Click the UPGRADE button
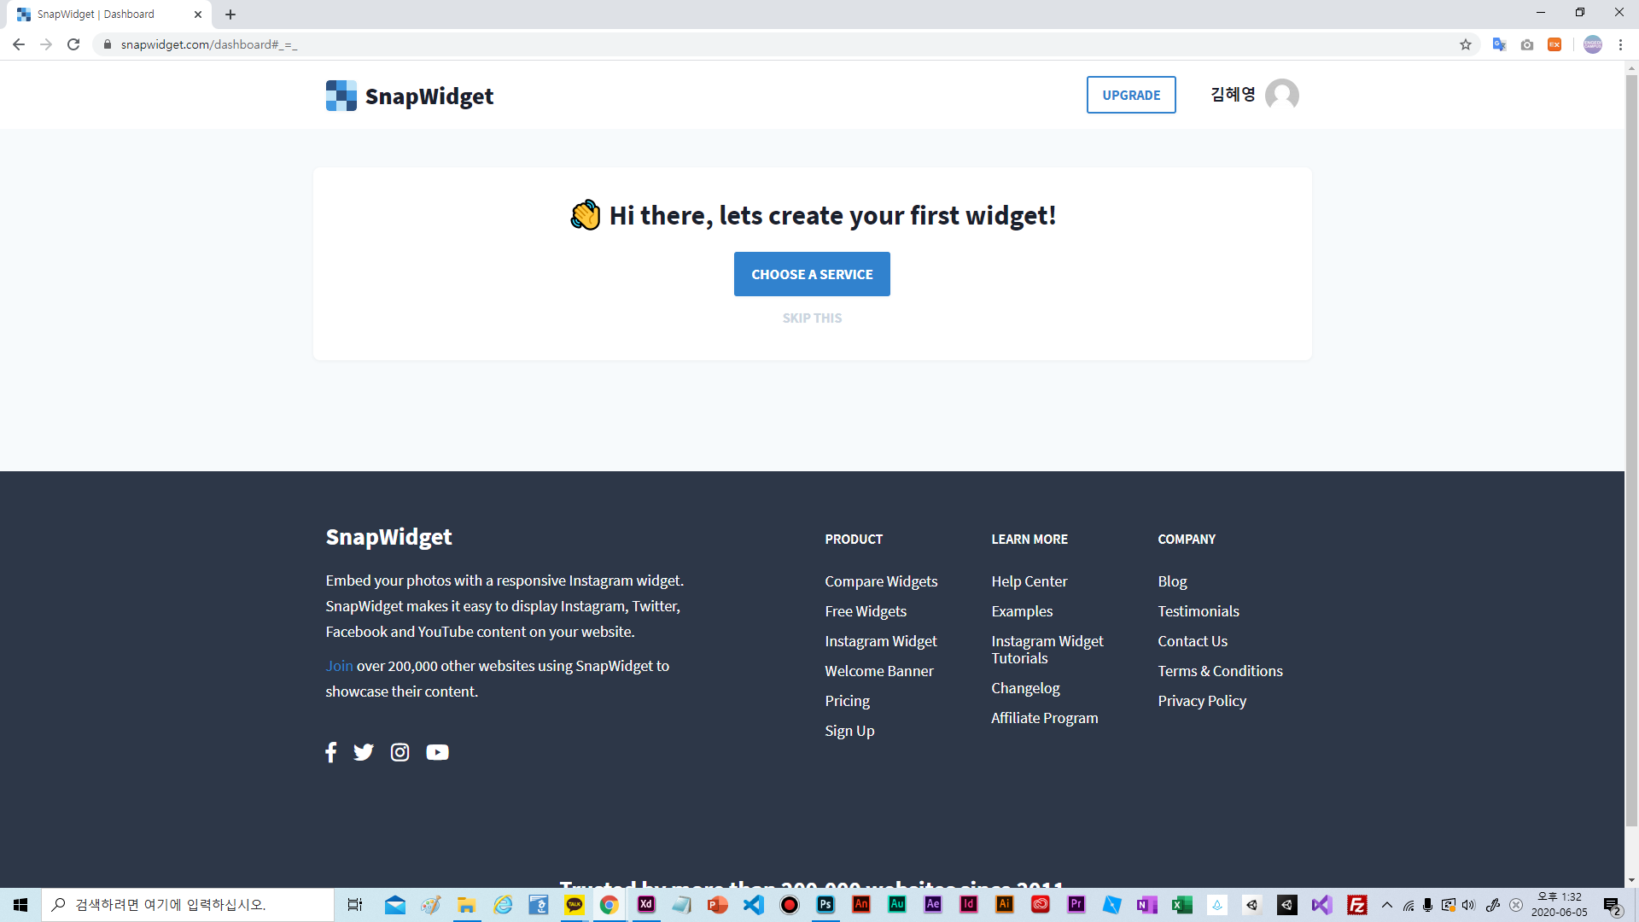Image resolution: width=1639 pixels, height=922 pixels. 1131,95
